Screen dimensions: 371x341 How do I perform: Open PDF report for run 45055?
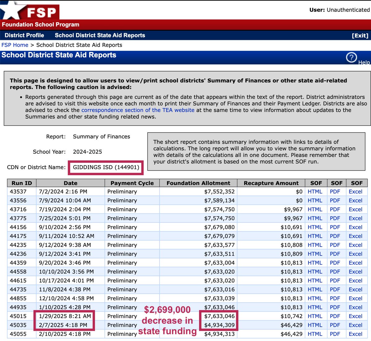[x=335, y=334]
